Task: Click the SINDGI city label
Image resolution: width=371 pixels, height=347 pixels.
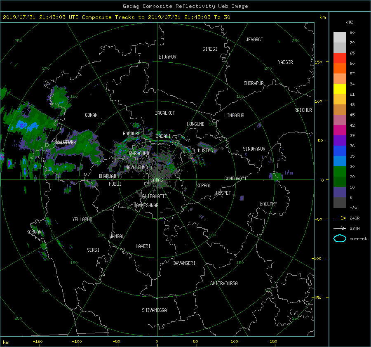Action: (210, 49)
